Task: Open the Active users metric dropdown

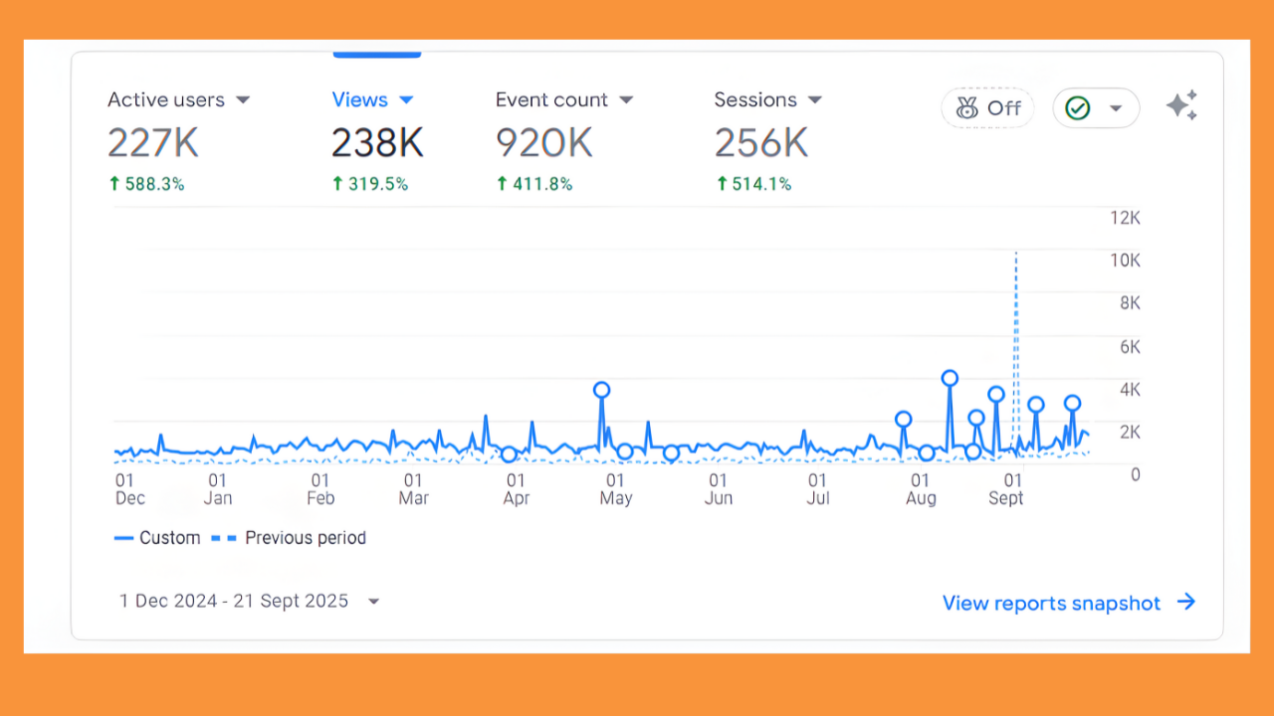Action: coord(244,99)
